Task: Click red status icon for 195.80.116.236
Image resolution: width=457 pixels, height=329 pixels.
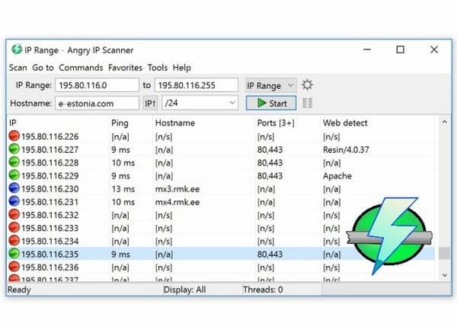Action: click(14, 267)
